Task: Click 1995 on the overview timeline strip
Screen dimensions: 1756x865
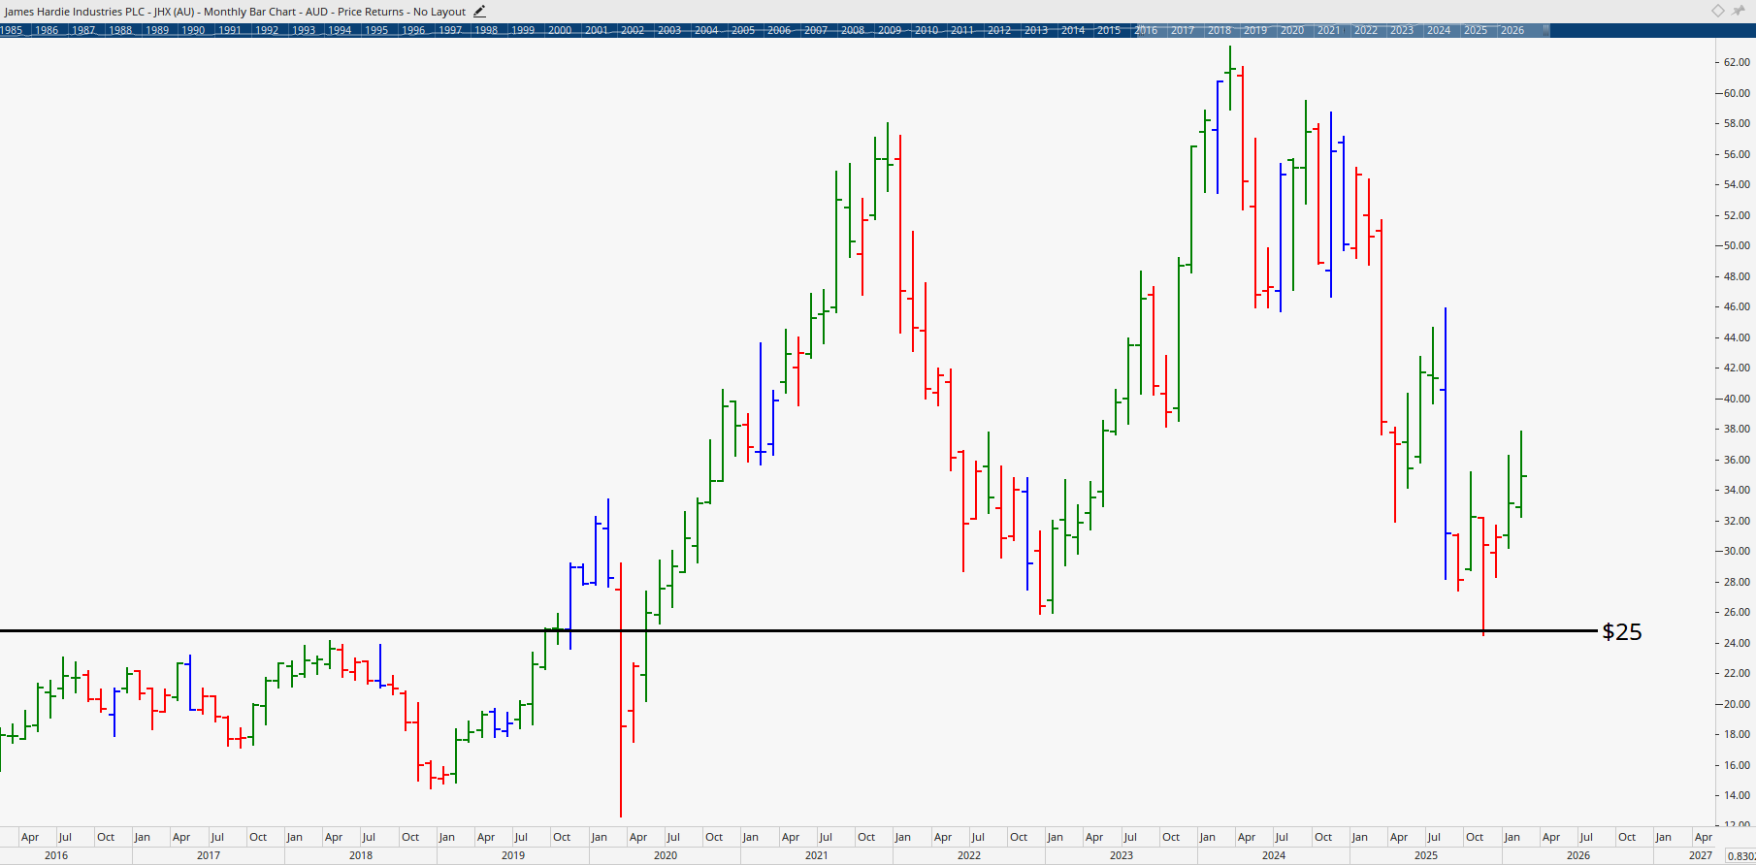Action: click(376, 30)
